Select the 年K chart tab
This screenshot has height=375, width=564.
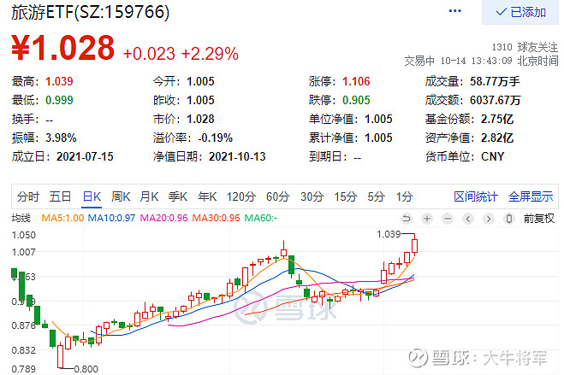click(x=207, y=196)
